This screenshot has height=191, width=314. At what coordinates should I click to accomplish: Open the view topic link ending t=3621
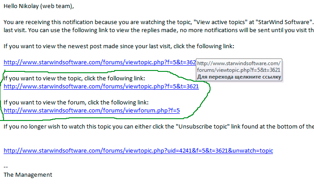click(101, 87)
